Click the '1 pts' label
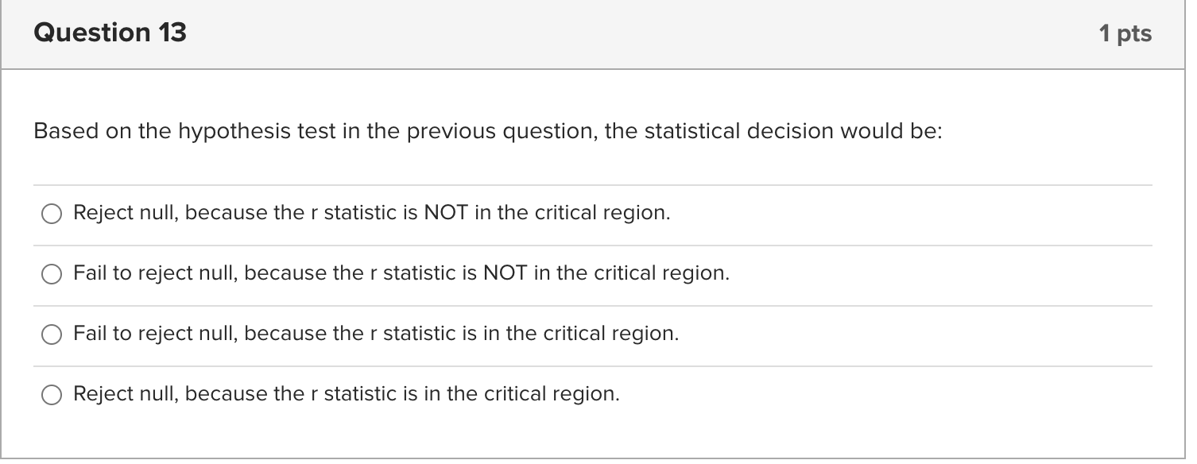1197x464 pixels. pos(1125,33)
